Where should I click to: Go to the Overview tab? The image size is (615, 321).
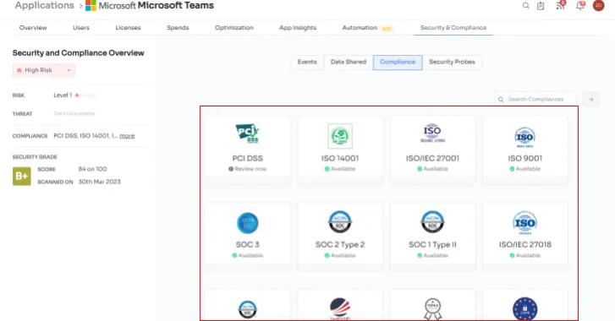coord(33,28)
